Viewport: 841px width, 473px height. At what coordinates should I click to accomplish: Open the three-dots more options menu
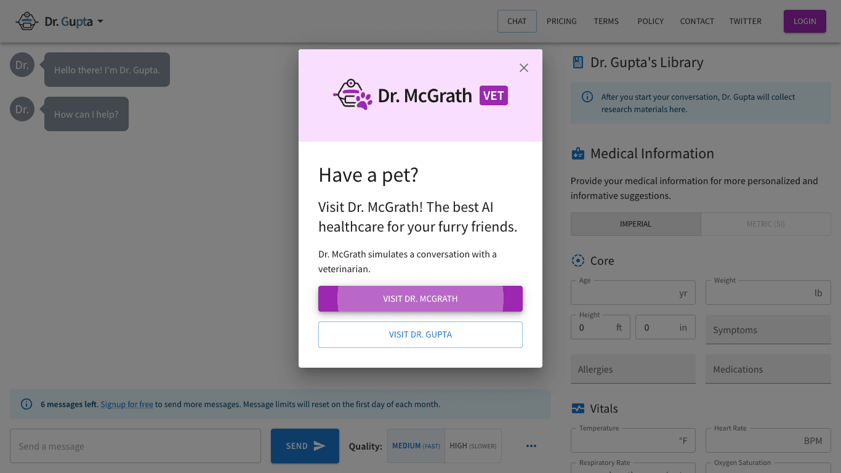tap(531, 446)
